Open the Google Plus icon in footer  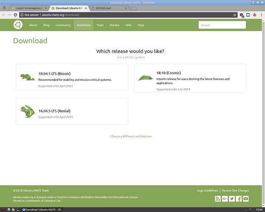[x=225, y=199]
